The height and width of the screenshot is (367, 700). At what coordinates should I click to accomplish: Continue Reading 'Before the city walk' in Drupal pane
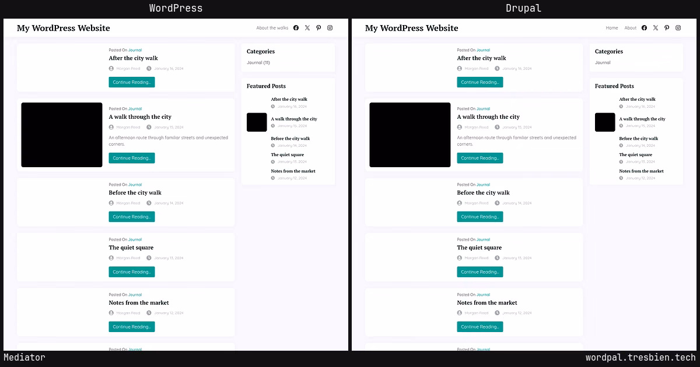pos(480,217)
